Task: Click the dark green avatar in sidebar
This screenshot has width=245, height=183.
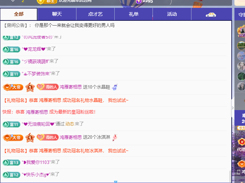Action: 241,76
